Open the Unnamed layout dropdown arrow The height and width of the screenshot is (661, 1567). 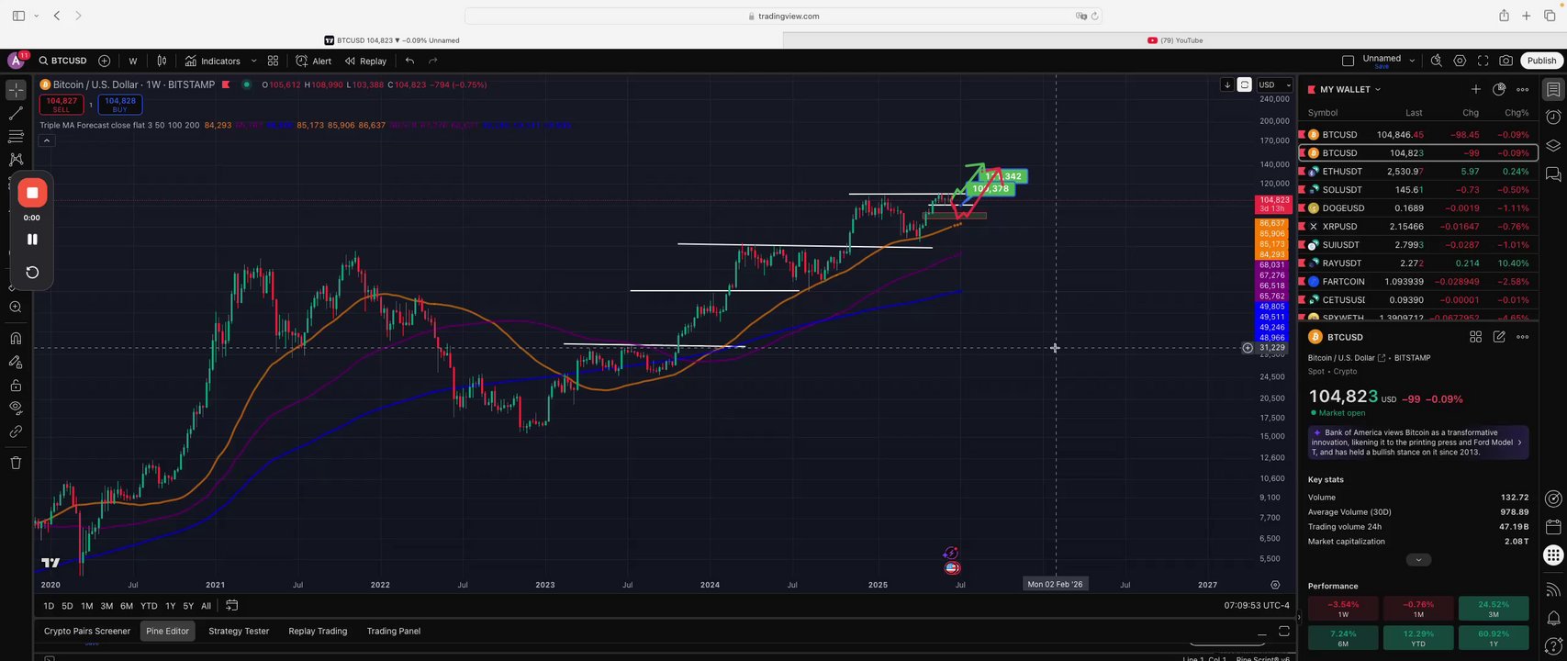pos(1412,61)
